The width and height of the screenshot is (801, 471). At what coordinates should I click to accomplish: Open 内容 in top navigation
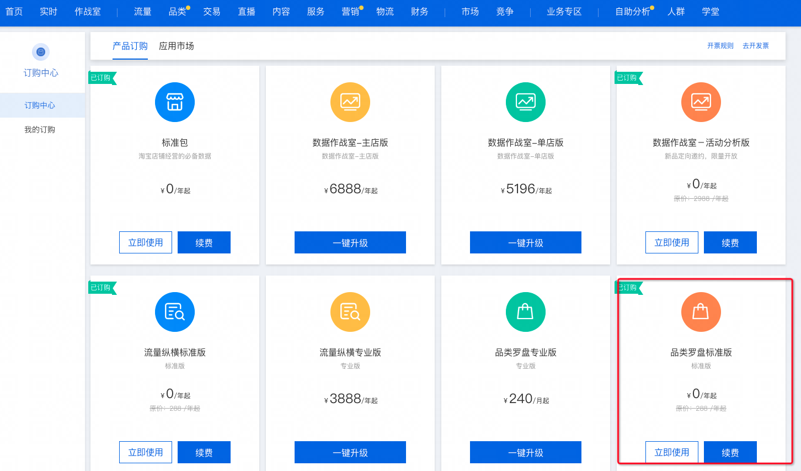281,12
